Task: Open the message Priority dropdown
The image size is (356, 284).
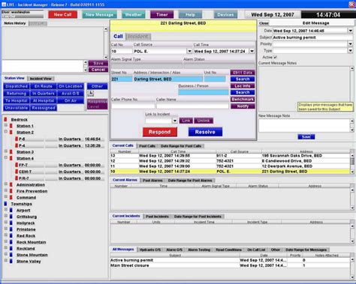Action: [350, 44]
